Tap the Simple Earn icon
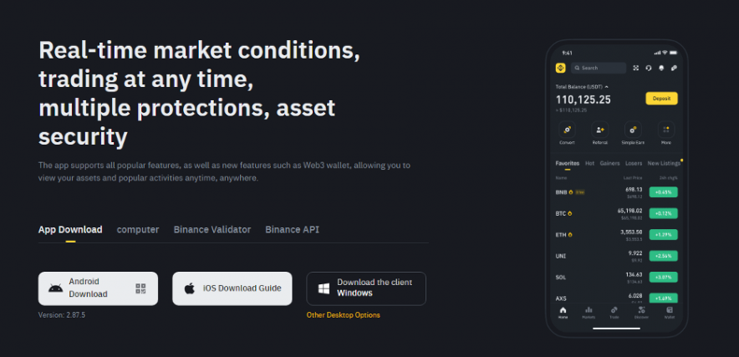The width and height of the screenshot is (739, 357). pyautogui.click(x=633, y=130)
